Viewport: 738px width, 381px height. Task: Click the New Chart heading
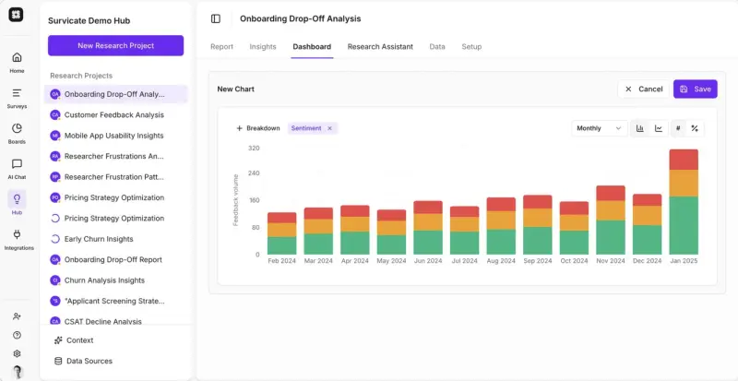(236, 89)
